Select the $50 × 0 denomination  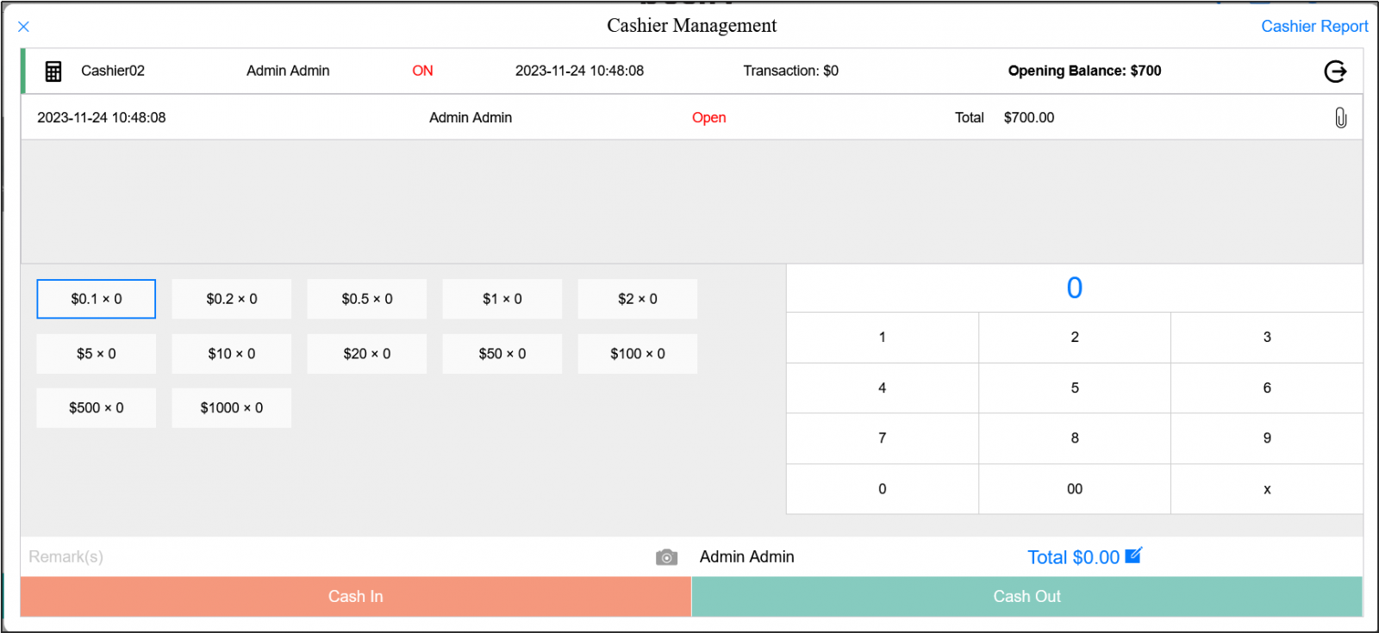pyautogui.click(x=502, y=354)
